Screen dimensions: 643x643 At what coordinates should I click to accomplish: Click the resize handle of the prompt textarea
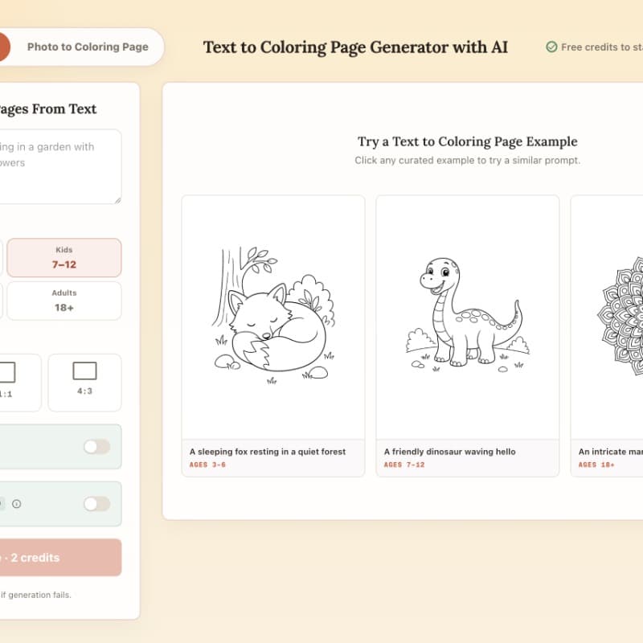pyautogui.click(x=117, y=200)
